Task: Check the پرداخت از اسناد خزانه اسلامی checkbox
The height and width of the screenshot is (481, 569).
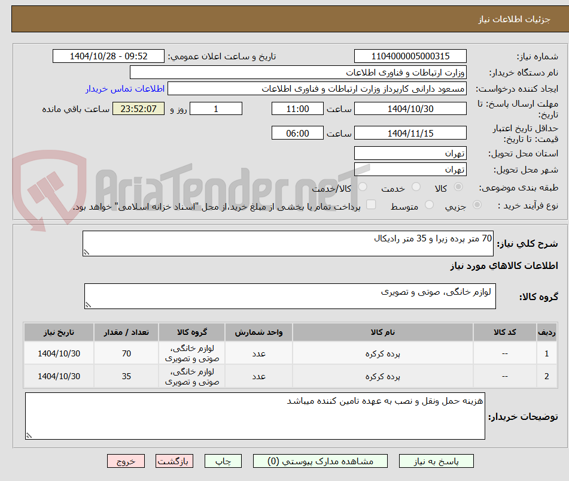Action: tap(371, 204)
